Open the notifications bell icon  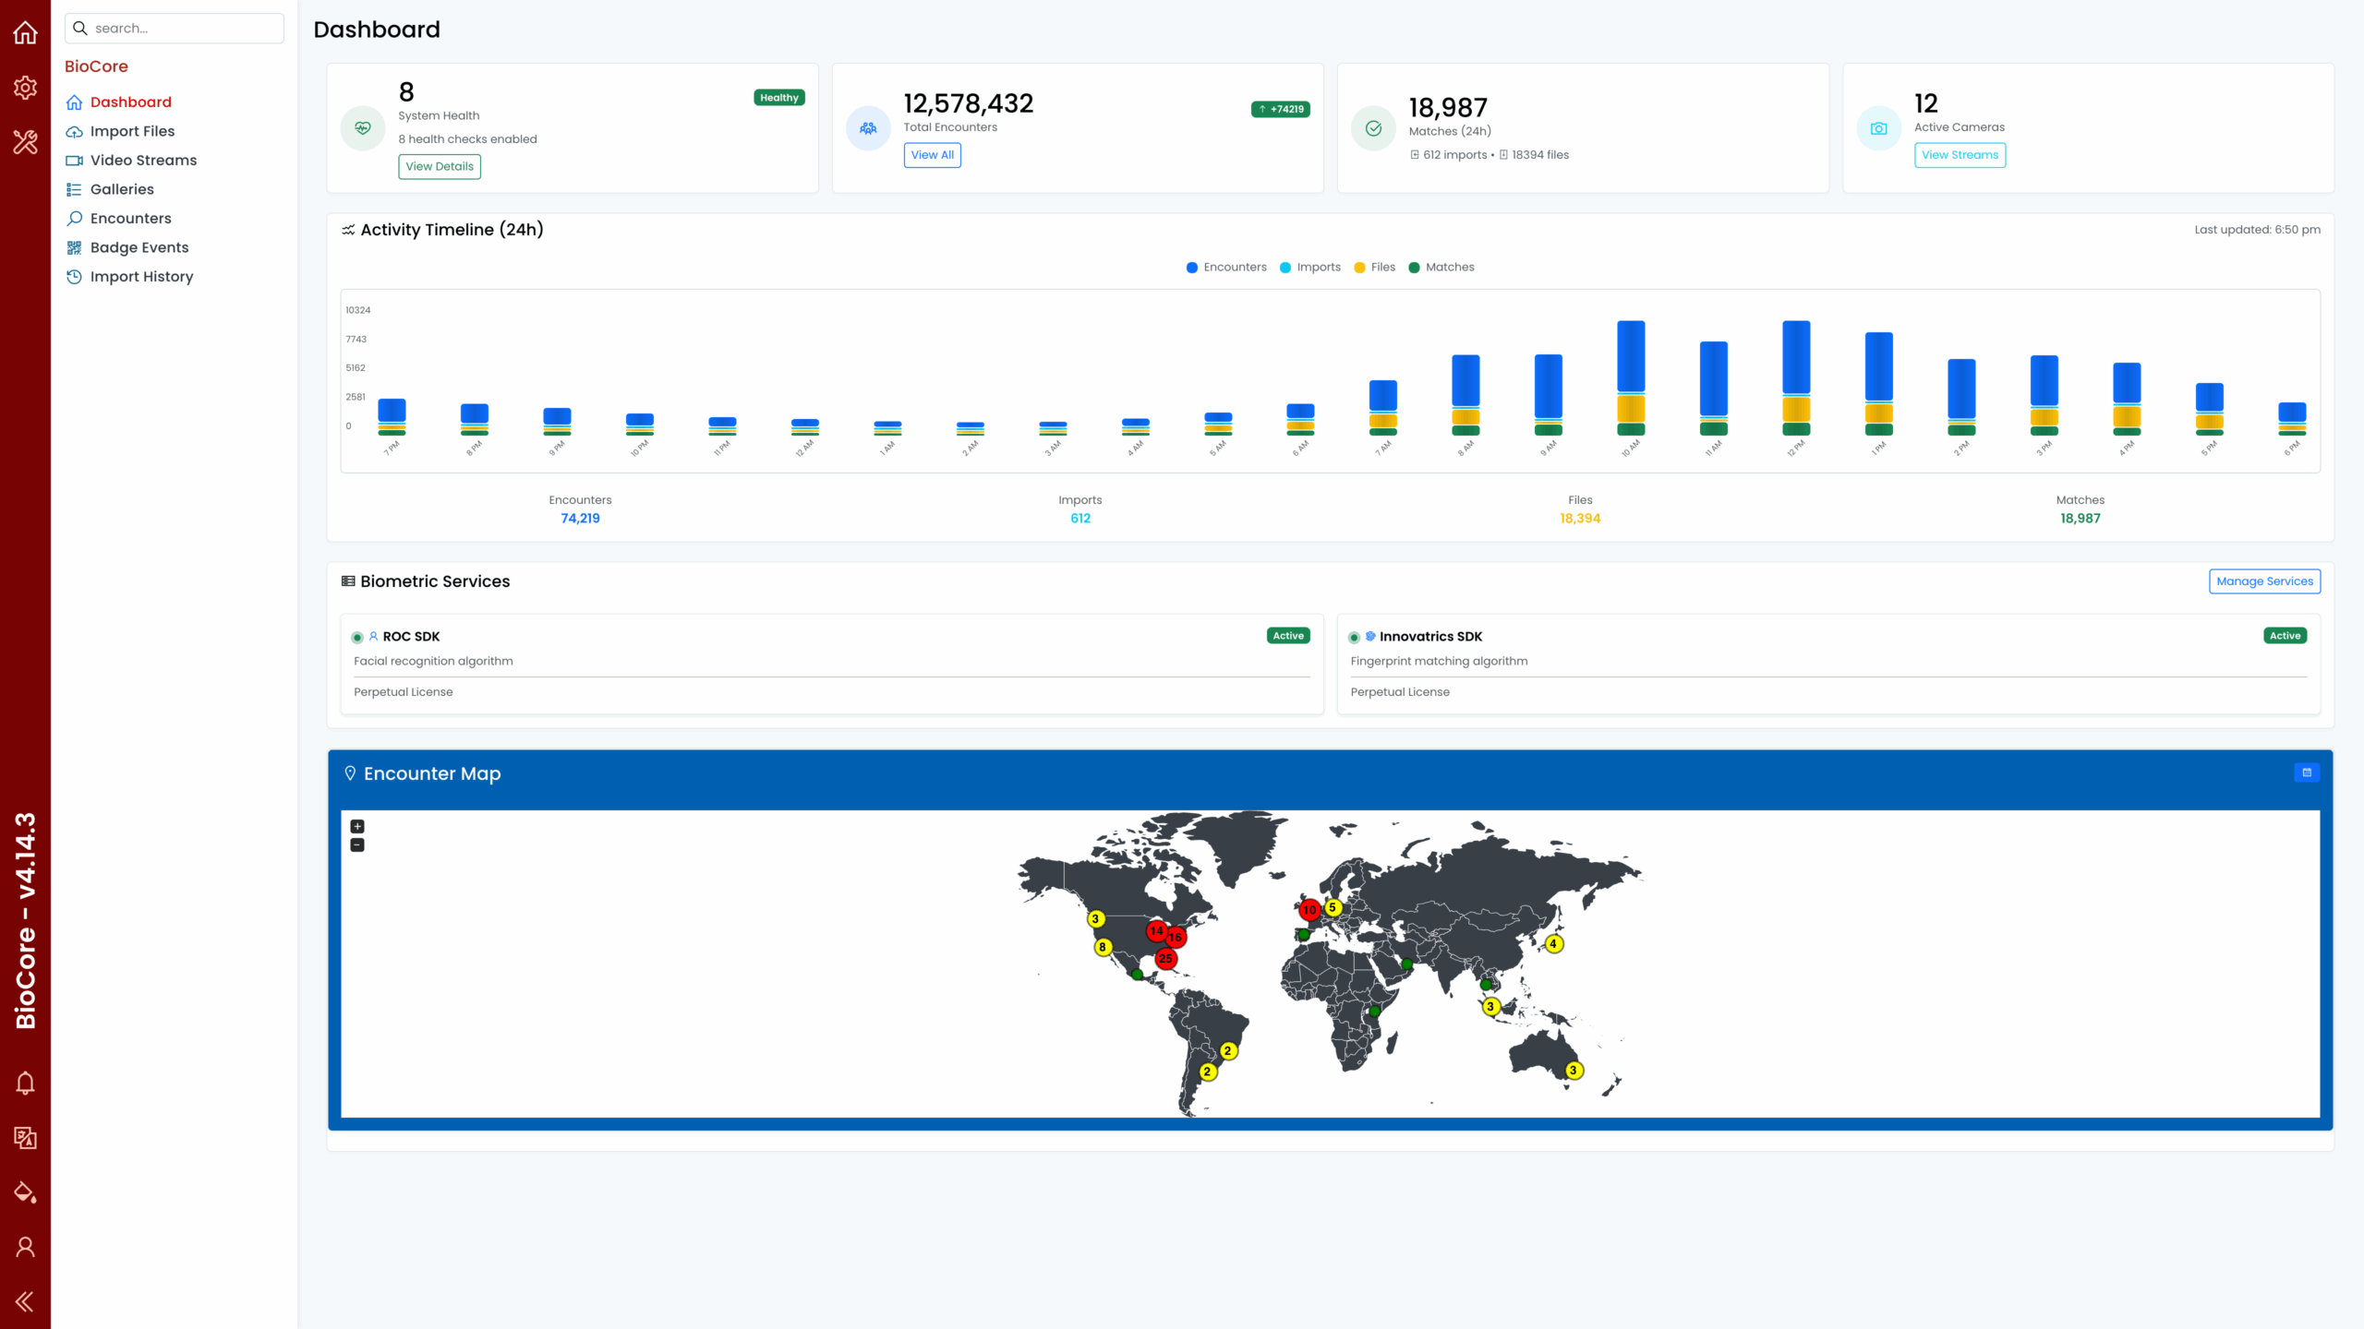tap(25, 1083)
